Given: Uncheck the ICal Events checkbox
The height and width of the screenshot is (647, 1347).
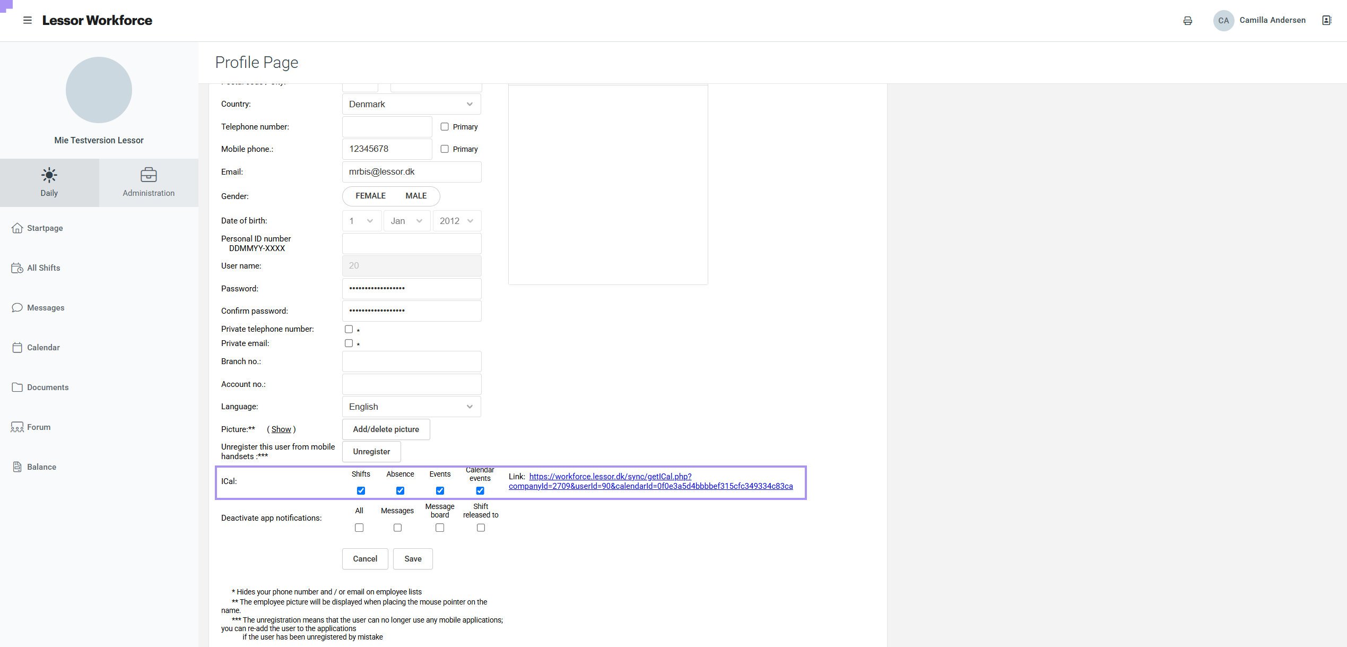Looking at the screenshot, I should coord(440,490).
